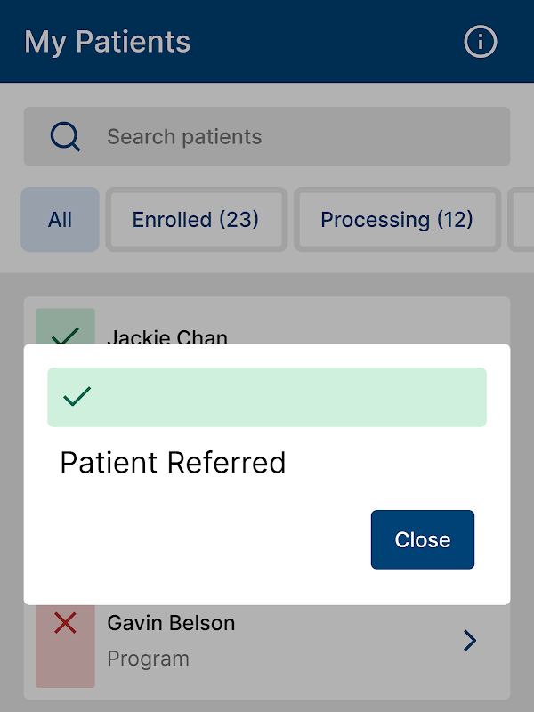534x712 pixels.
Task: Click the green checkmark in the success banner
Action: click(x=77, y=397)
